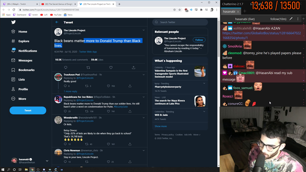
Task: Follow The Lincoln Project in Relevant people
Action: click(x=199, y=40)
